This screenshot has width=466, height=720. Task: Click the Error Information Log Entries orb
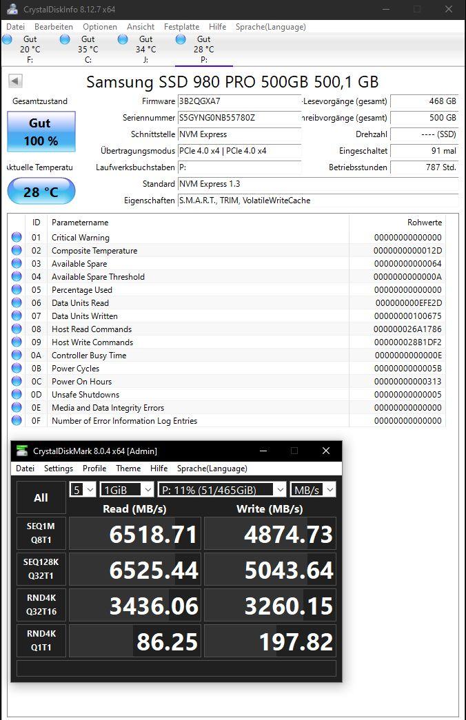(x=17, y=420)
